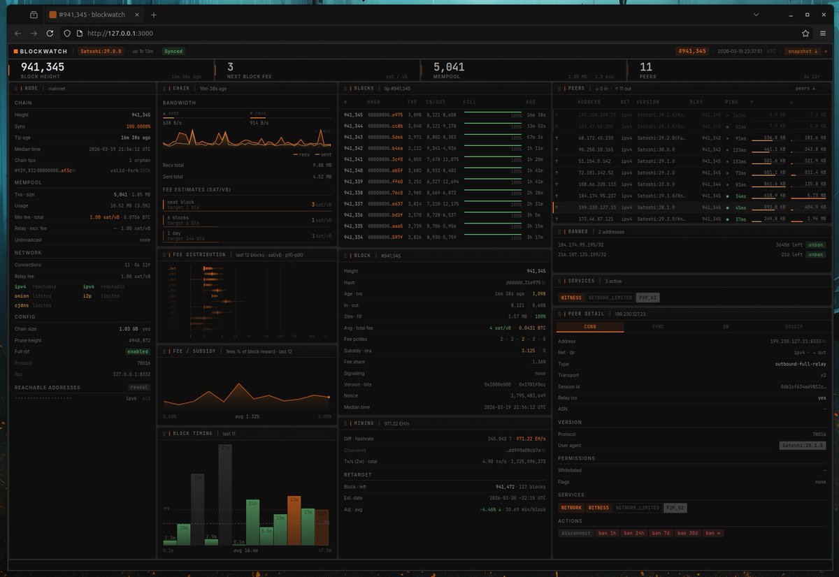Reload the blockwatch page
Screen dimensions: 839x577
point(50,33)
